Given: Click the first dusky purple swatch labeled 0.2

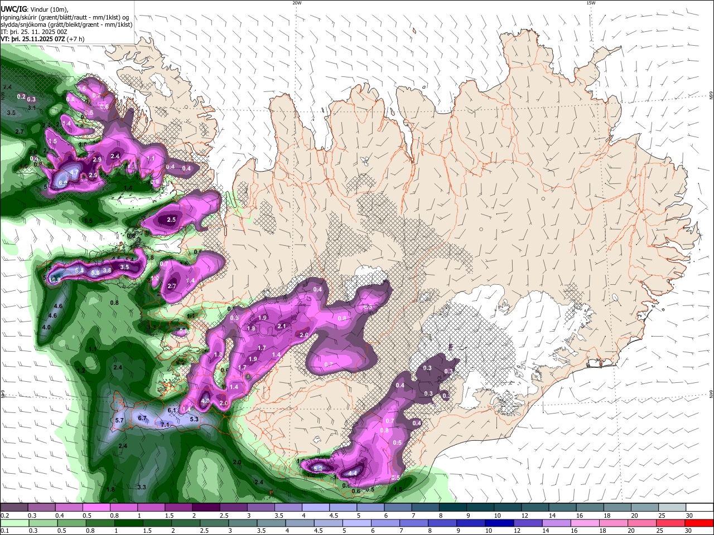Looking at the screenshot, I should coord(14,507).
